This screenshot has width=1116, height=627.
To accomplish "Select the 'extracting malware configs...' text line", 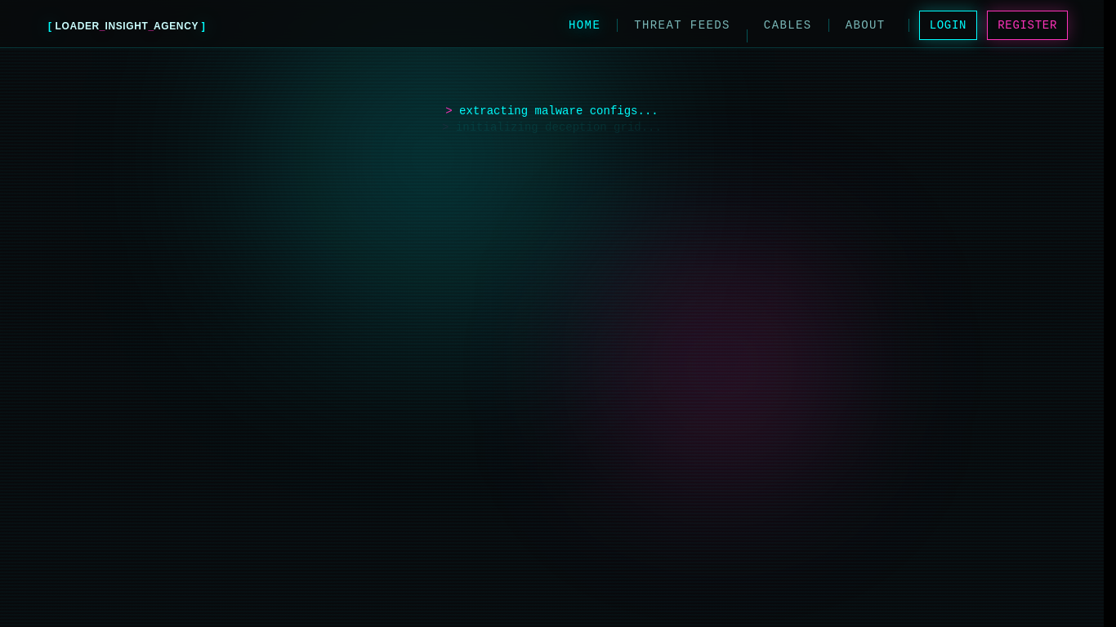I will (x=551, y=111).
